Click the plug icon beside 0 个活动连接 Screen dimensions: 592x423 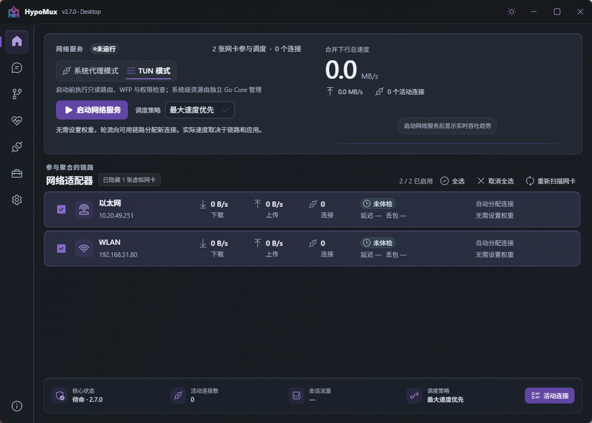380,91
